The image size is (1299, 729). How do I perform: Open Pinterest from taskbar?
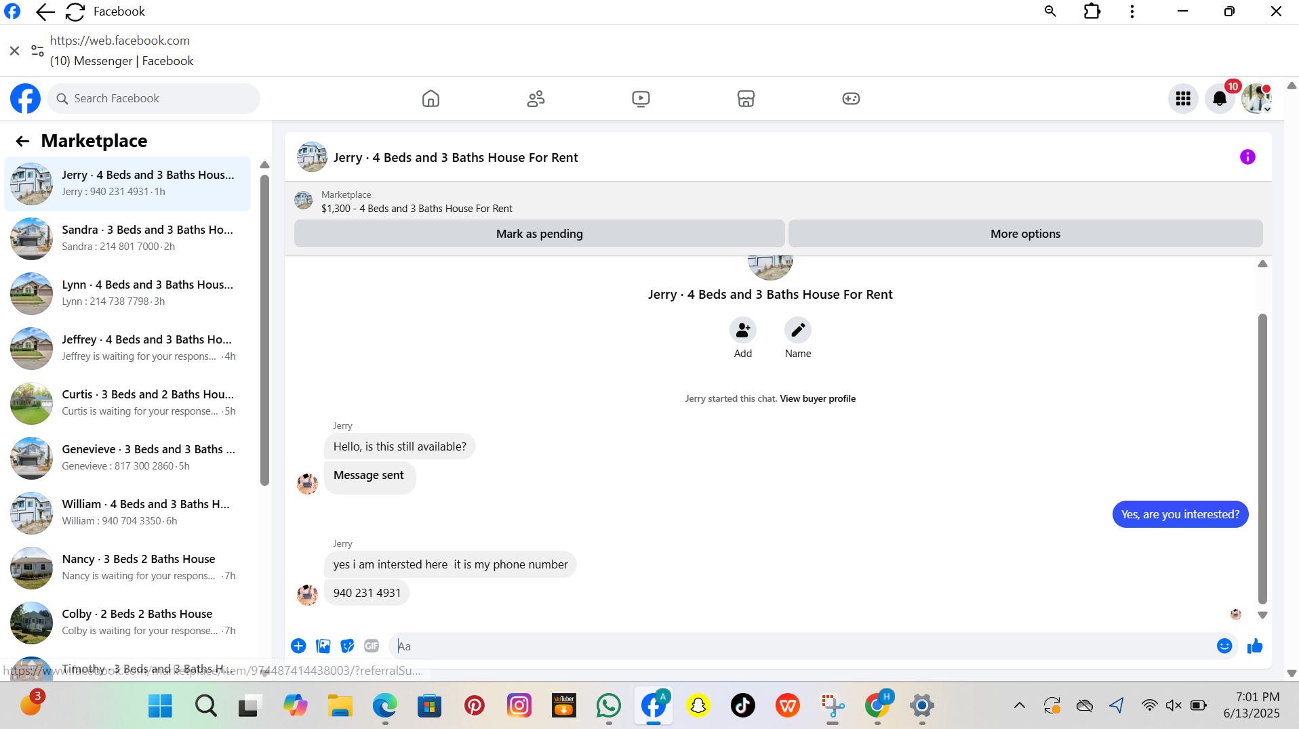pyautogui.click(x=475, y=706)
